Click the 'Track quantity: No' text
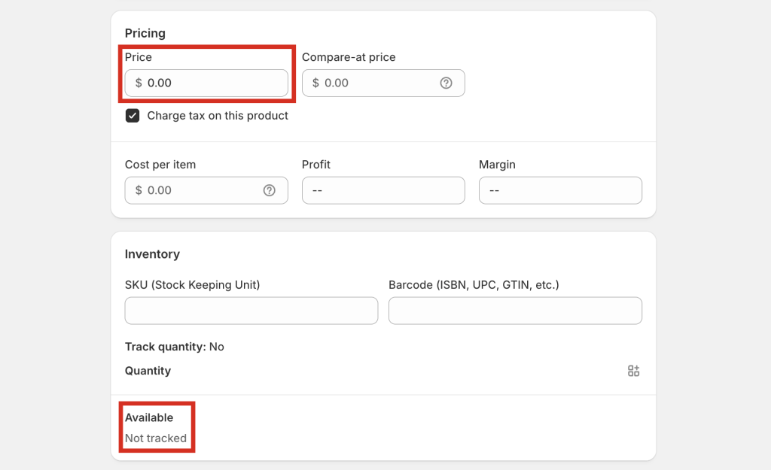 175,347
